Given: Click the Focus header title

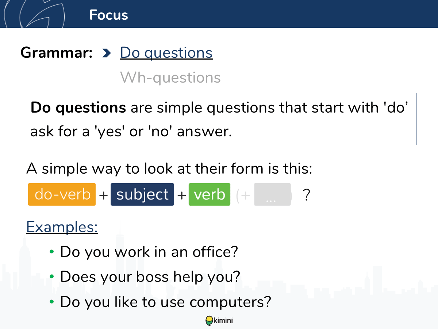Looking at the screenshot, I should (x=109, y=15).
